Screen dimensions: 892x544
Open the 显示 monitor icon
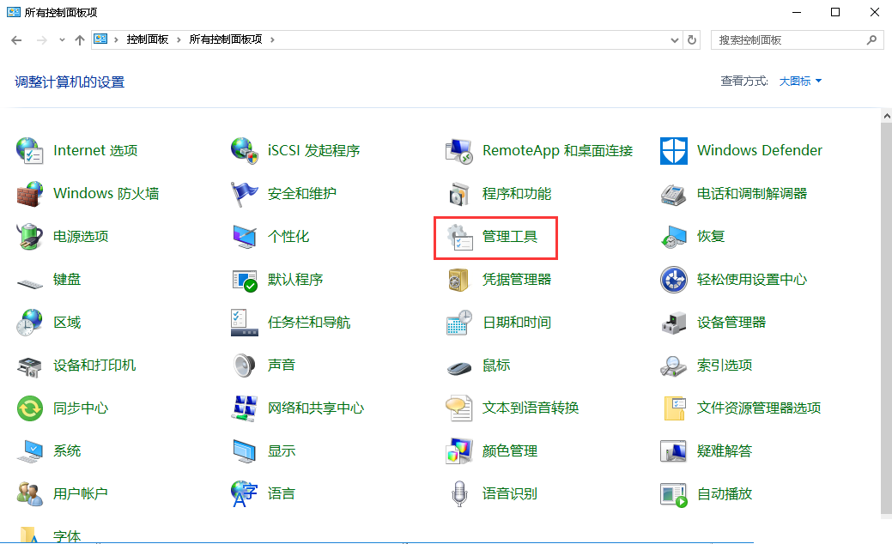[245, 451]
